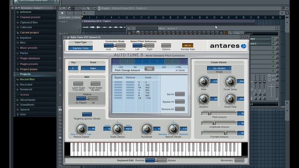Screen dimensions: 299x168
Task: Click the Options button in Auto-Tune
Action: 166,46
